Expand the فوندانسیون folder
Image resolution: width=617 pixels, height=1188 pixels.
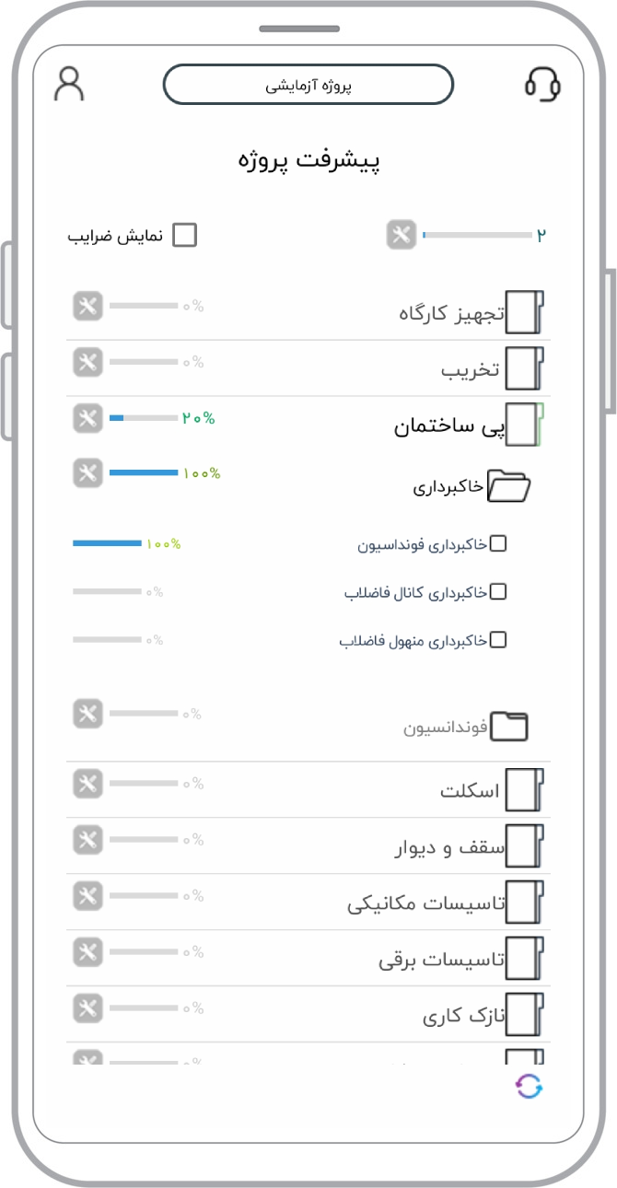509,727
